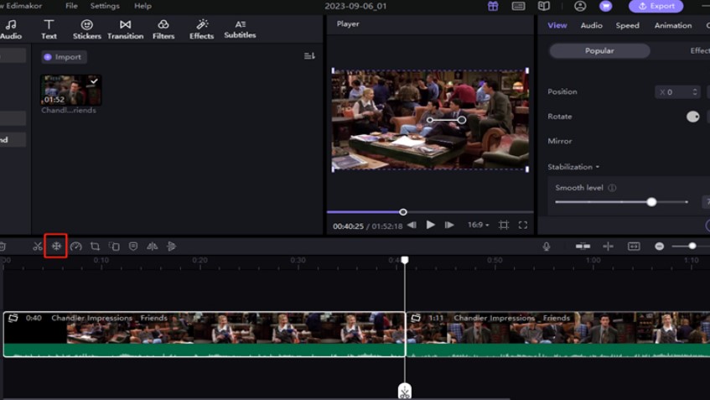Adjust the Smooth level slider handle
710x400 pixels.
[651, 202]
